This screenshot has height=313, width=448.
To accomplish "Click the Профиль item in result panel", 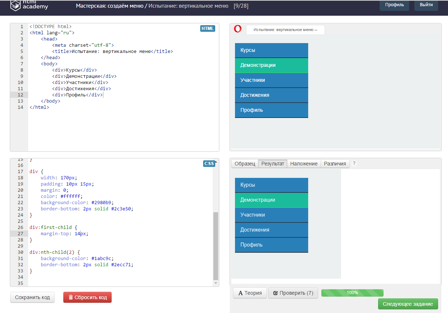I will [x=272, y=245].
